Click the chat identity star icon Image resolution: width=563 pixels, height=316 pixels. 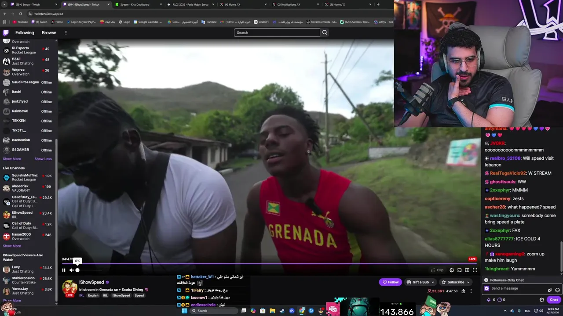pos(486,288)
